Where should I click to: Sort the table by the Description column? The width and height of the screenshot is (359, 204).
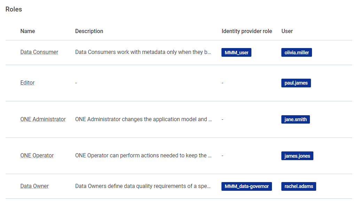[x=89, y=31]
